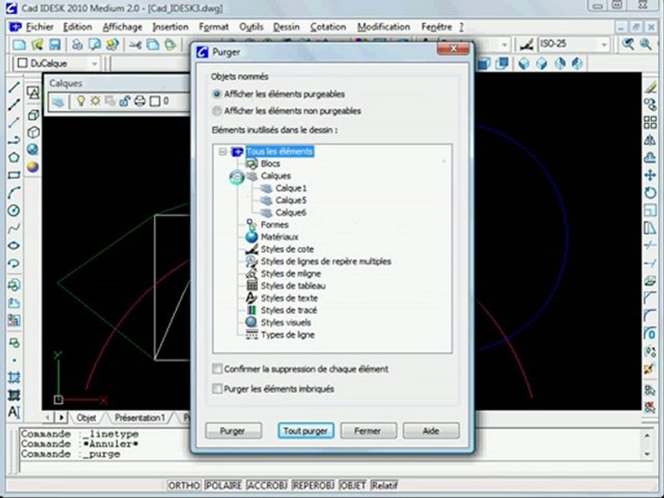Image resolution: width=664 pixels, height=498 pixels.
Task: Click the Open file icon in toolbar
Action: [x=37, y=44]
